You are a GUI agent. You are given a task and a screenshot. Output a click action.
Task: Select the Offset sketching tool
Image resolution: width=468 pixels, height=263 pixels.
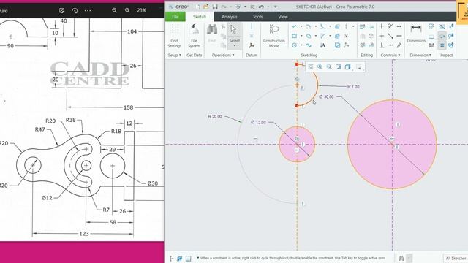click(x=337, y=26)
